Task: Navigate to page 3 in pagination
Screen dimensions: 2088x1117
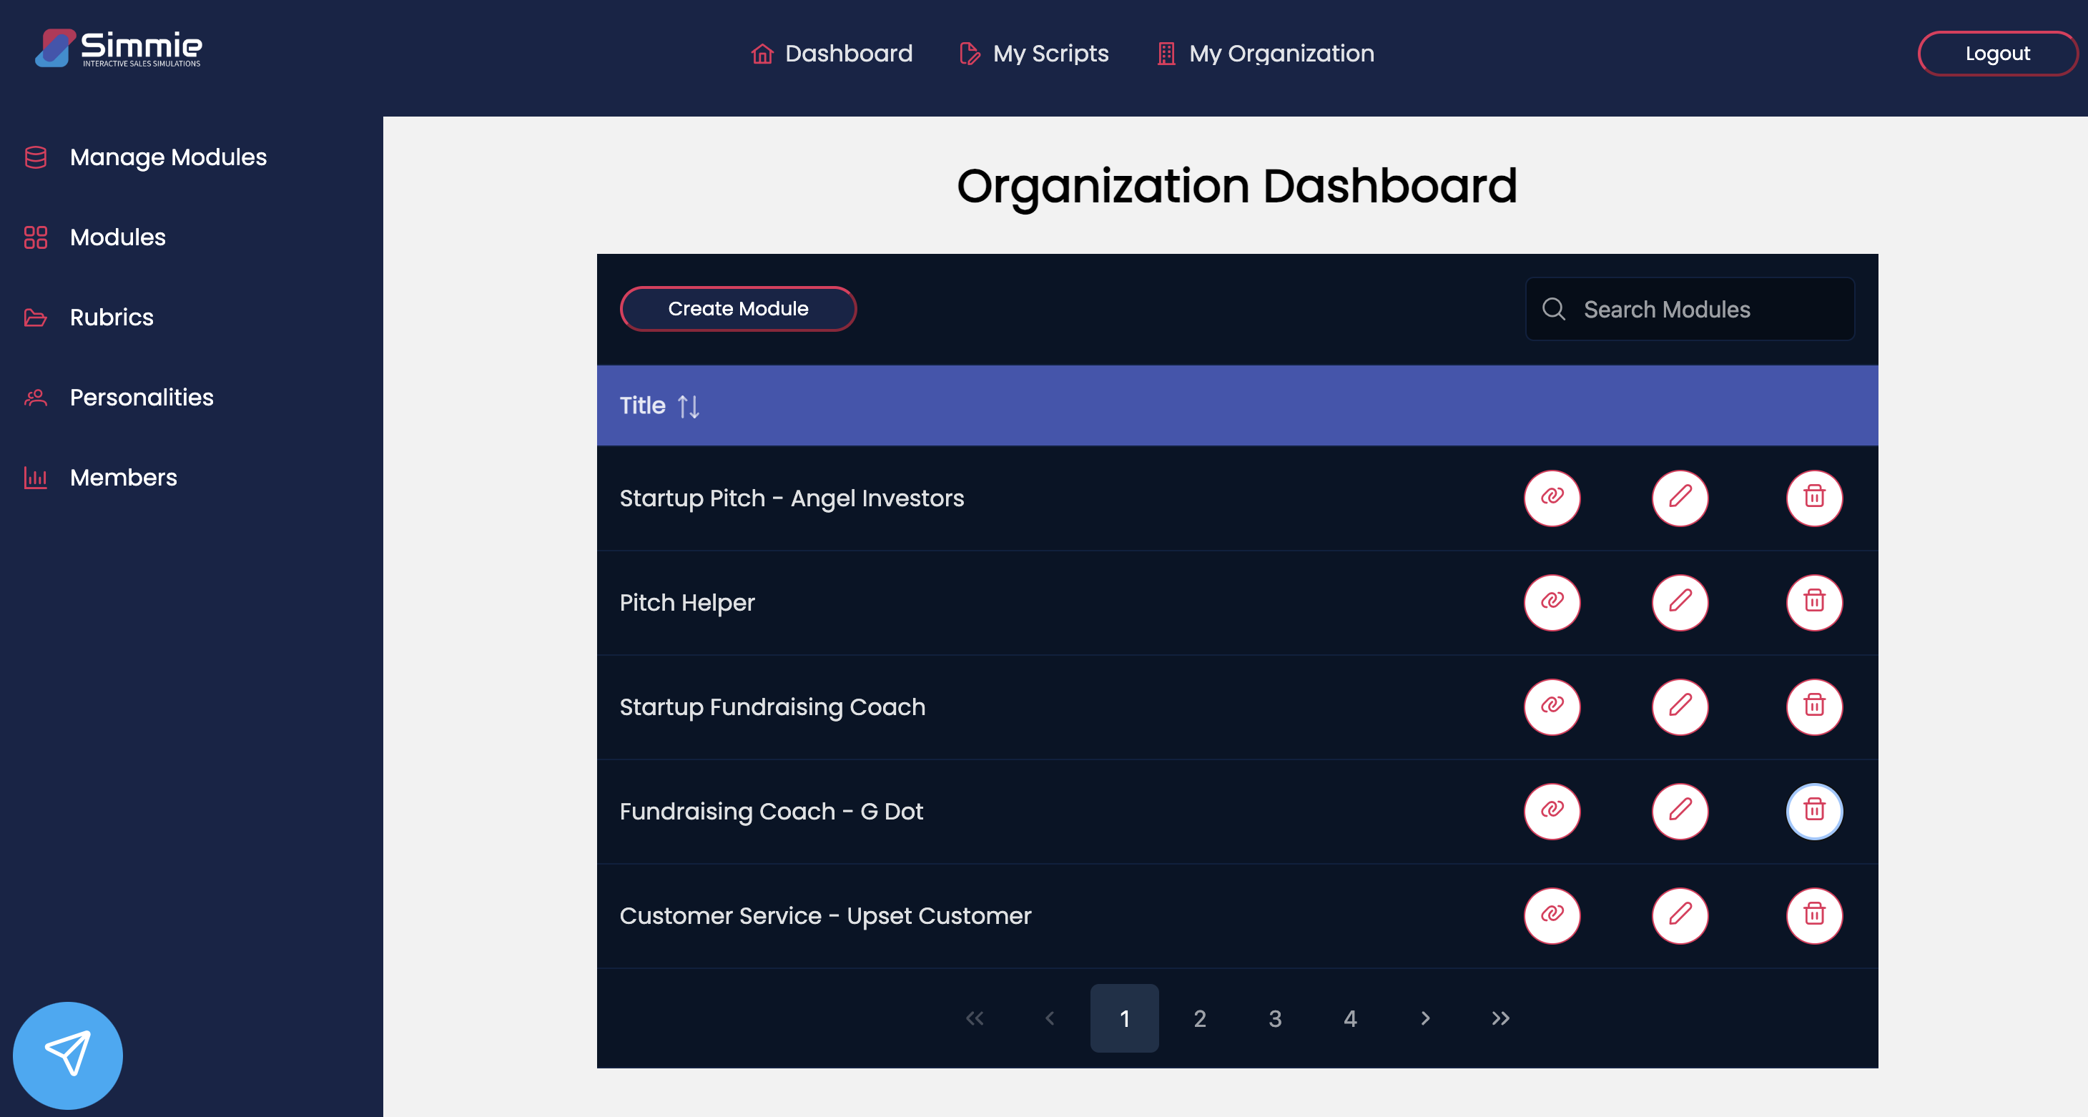Action: click(x=1275, y=1018)
